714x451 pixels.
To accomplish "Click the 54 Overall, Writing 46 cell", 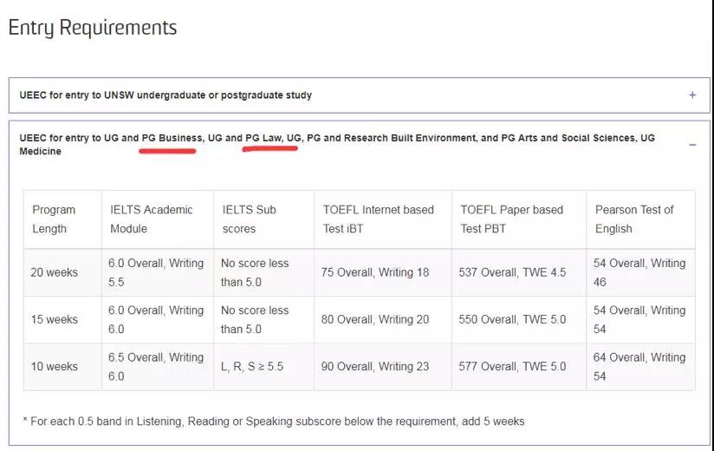I will click(x=640, y=272).
